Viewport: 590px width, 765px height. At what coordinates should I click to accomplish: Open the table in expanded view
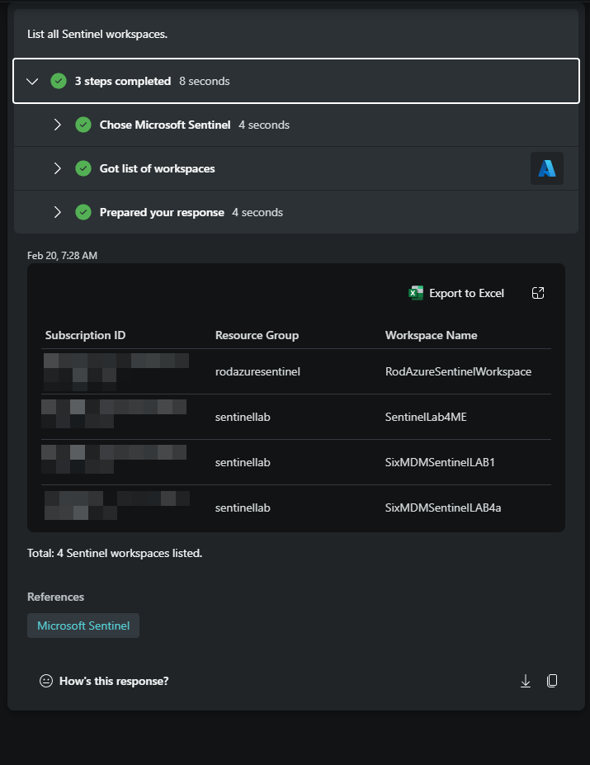point(538,293)
